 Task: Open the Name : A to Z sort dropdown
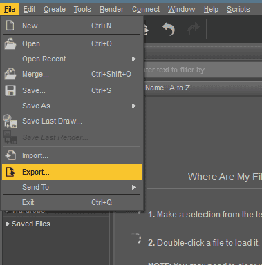click(x=203, y=88)
